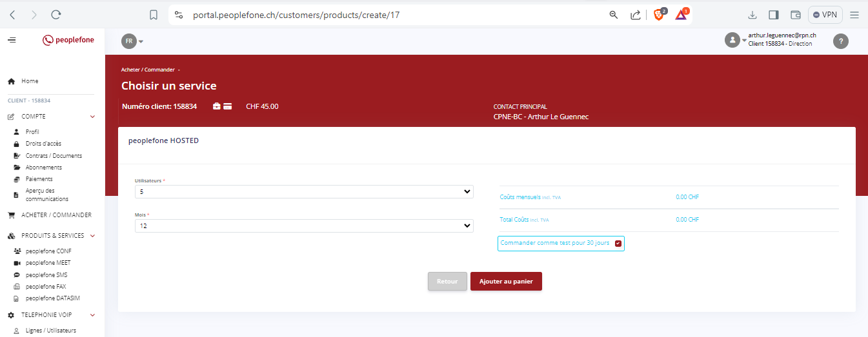Open the Brave Wallet icon

coord(796,15)
